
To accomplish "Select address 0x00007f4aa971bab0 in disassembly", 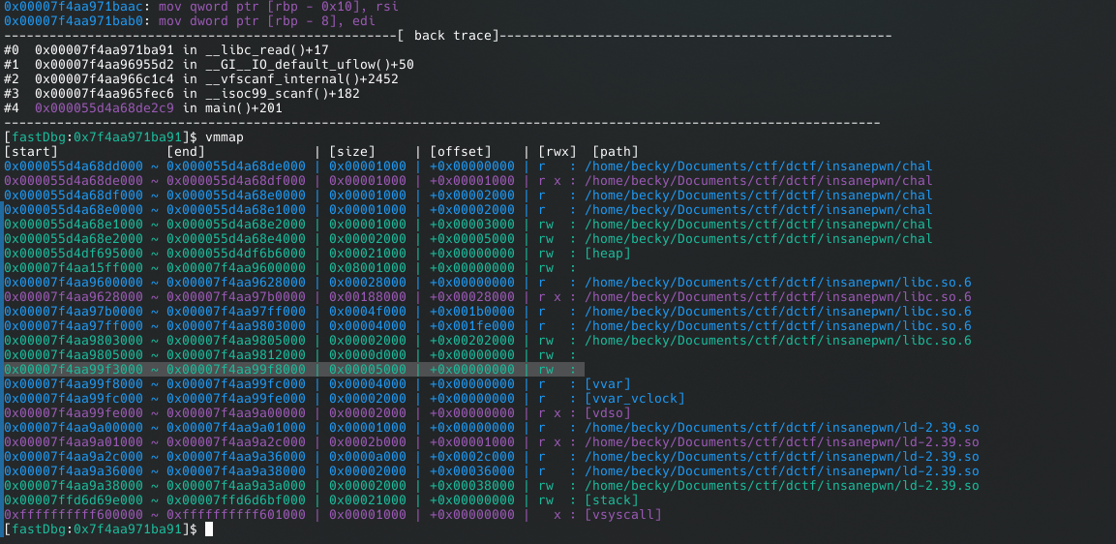I will coord(74,20).
